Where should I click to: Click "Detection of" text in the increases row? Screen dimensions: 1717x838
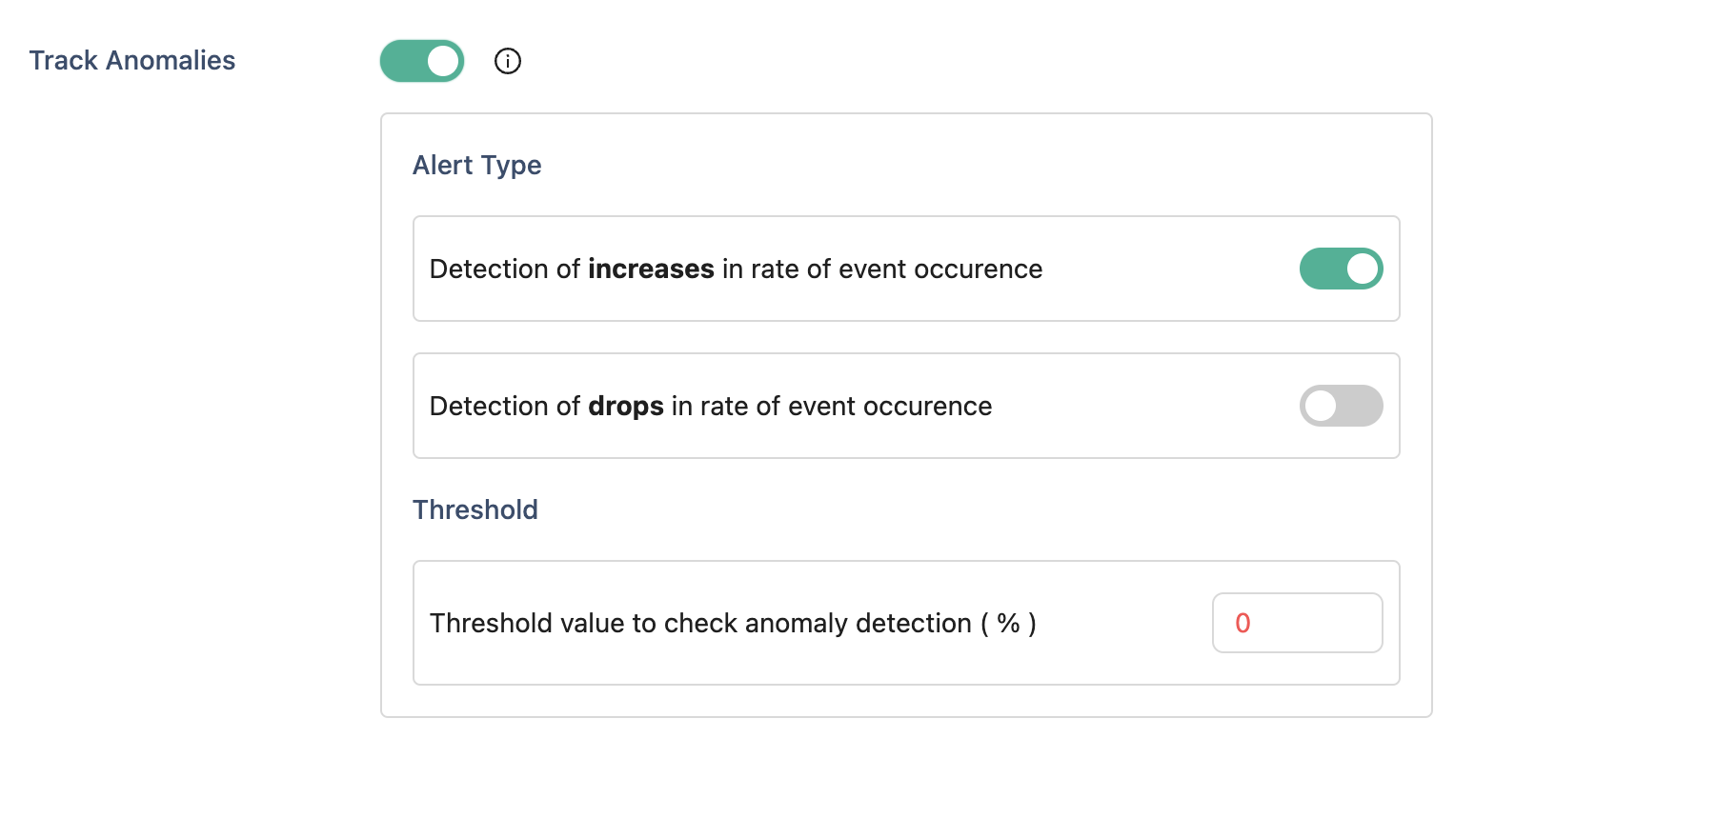(x=504, y=269)
